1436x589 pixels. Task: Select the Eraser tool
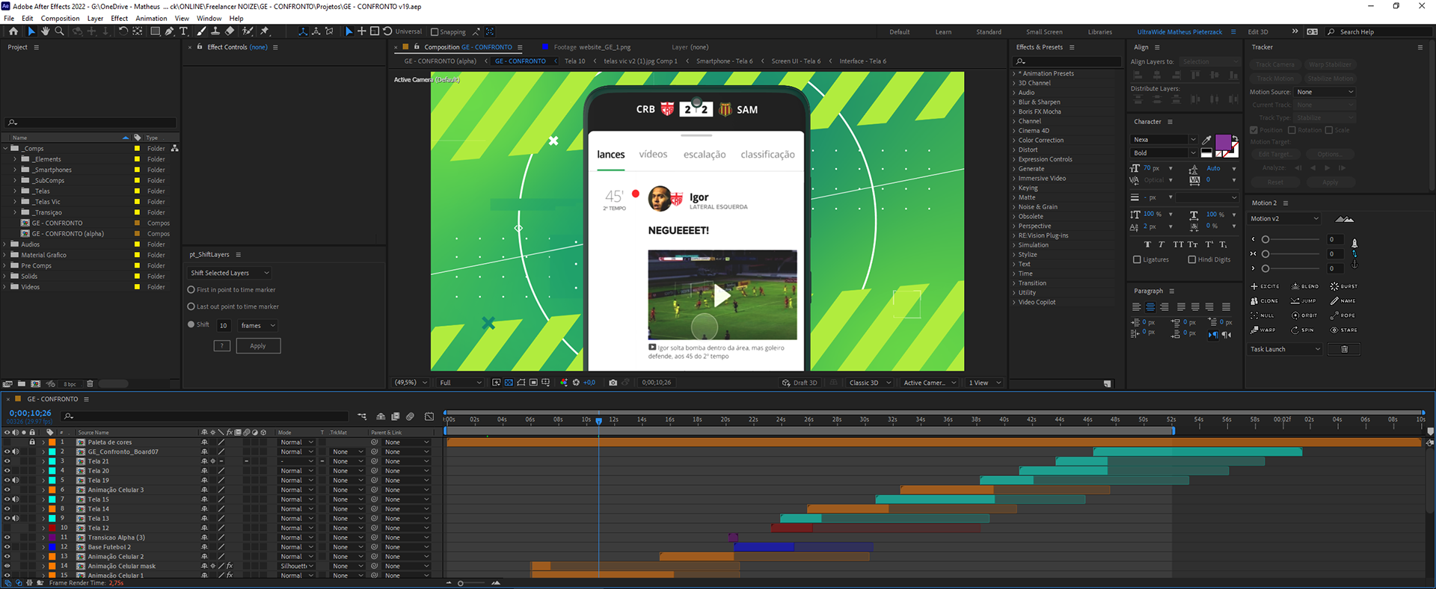[230, 31]
